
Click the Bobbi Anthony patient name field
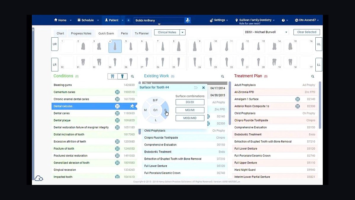tap(159, 20)
